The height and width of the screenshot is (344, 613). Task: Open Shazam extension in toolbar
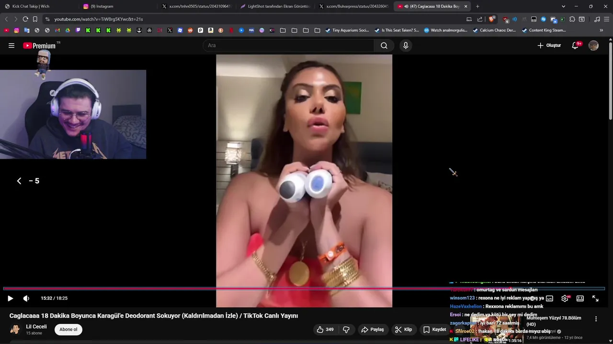543,19
